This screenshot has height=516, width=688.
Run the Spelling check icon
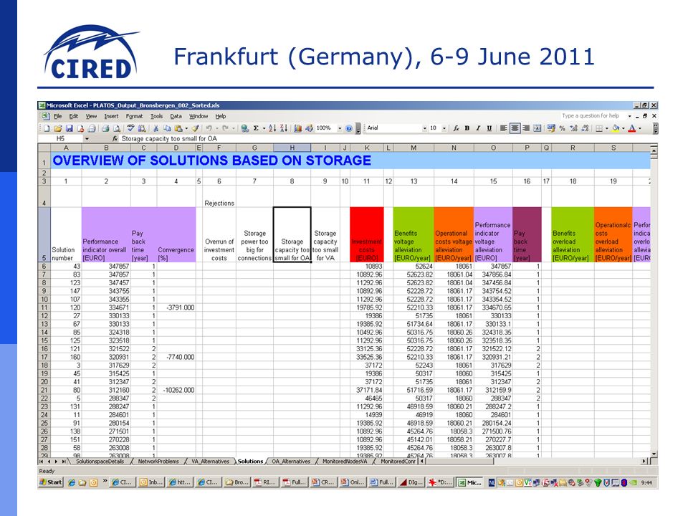(130, 128)
